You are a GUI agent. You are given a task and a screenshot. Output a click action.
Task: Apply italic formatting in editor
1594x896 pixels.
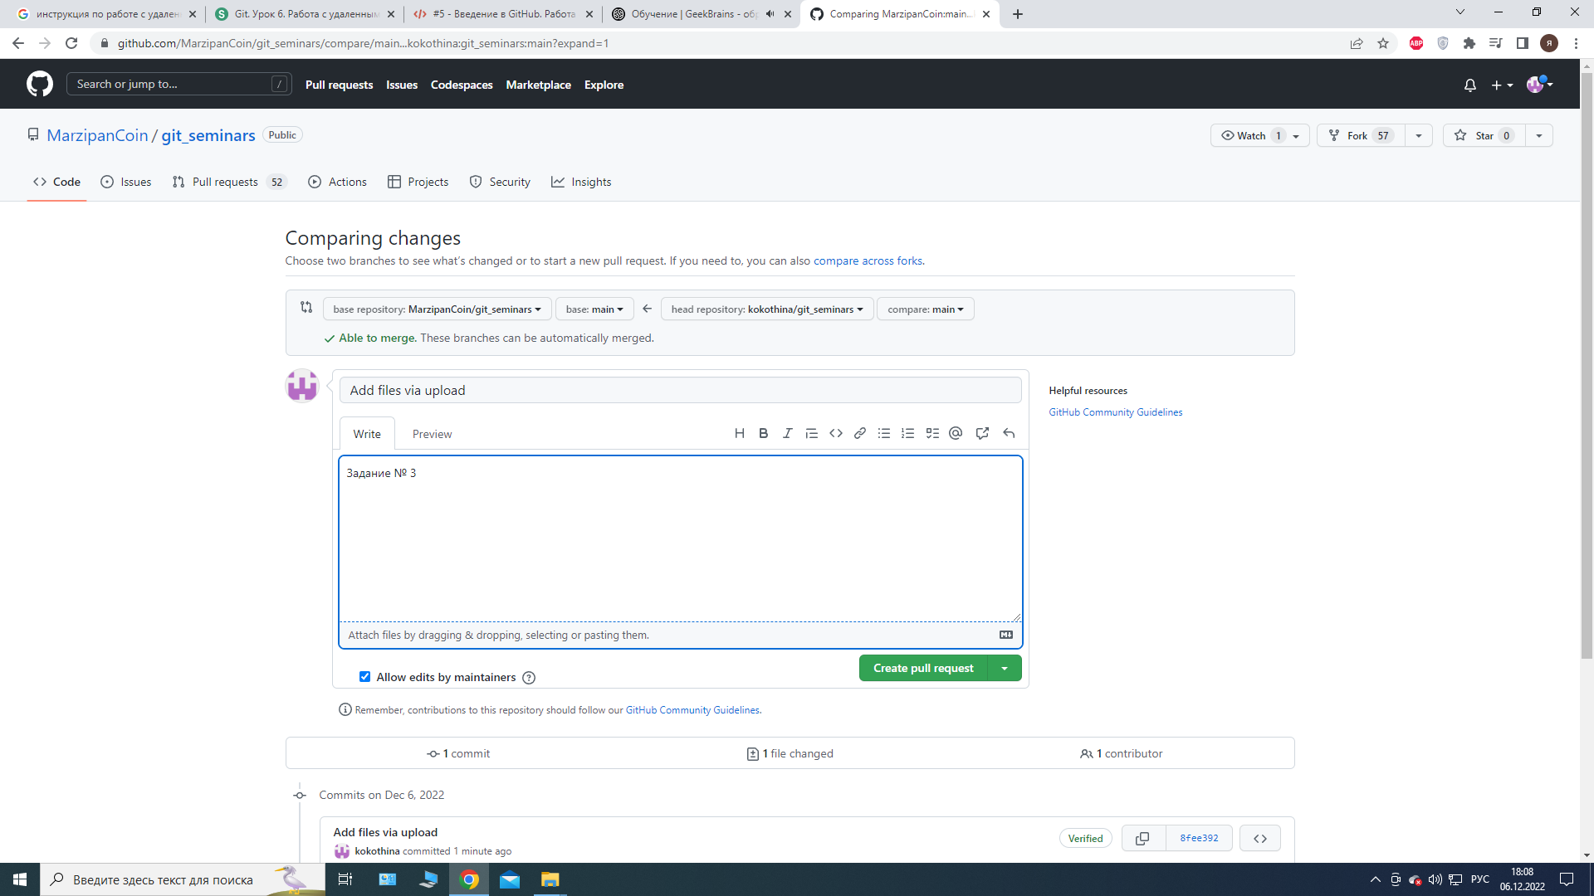click(787, 433)
